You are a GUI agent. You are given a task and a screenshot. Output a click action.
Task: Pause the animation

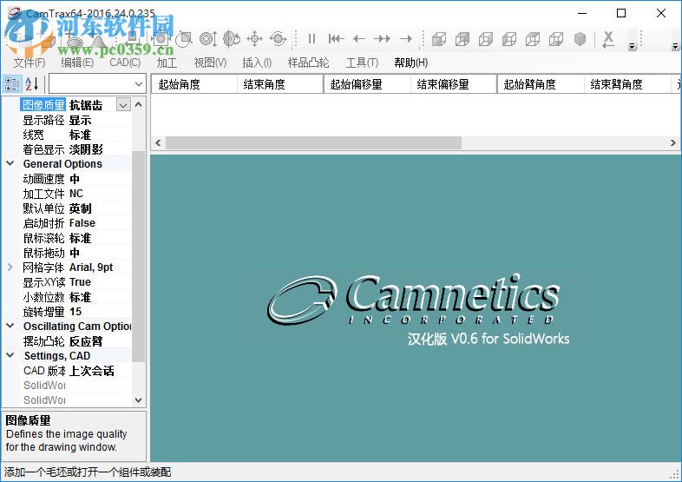click(x=311, y=39)
